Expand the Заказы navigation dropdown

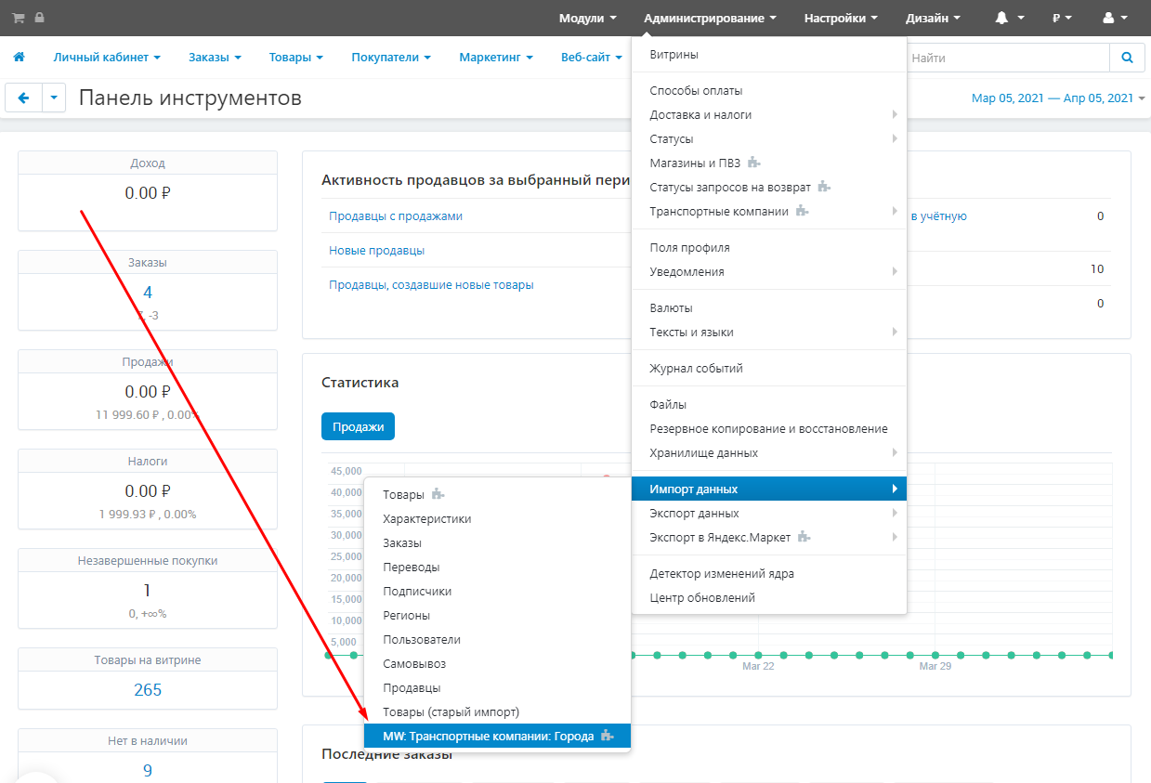pyautogui.click(x=215, y=58)
